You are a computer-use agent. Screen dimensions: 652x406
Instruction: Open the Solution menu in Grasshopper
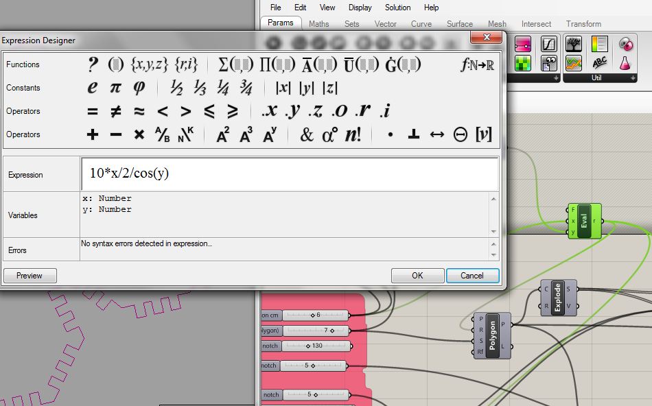tap(397, 8)
